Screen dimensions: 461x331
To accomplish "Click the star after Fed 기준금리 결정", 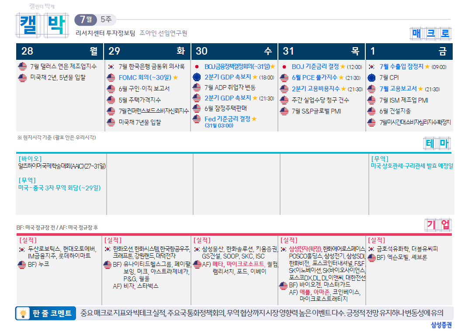I will coord(254,119).
